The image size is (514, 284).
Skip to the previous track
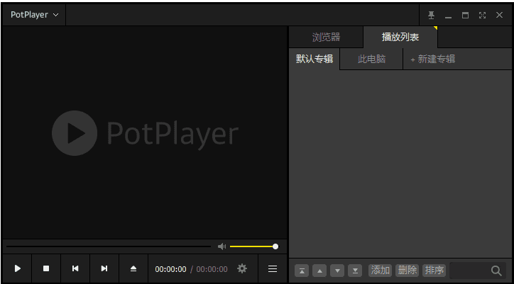(x=75, y=268)
